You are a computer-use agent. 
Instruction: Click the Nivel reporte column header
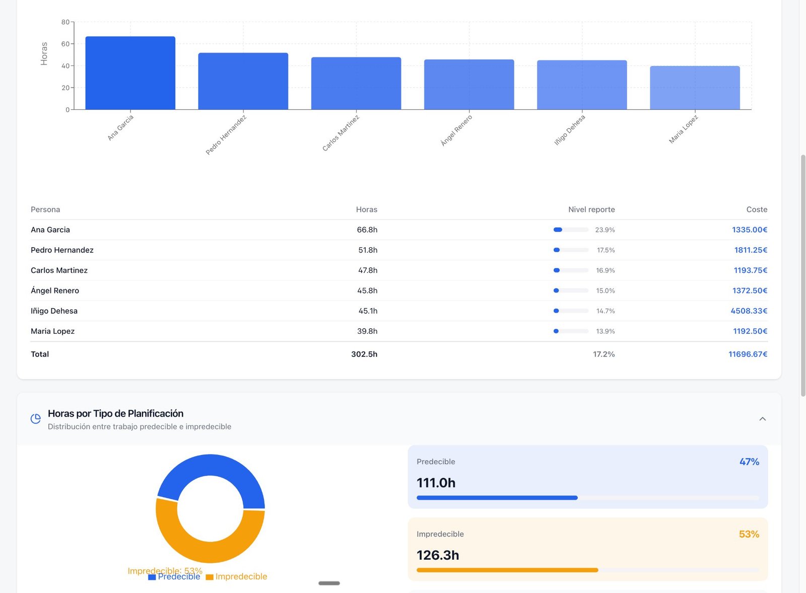point(591,209)
